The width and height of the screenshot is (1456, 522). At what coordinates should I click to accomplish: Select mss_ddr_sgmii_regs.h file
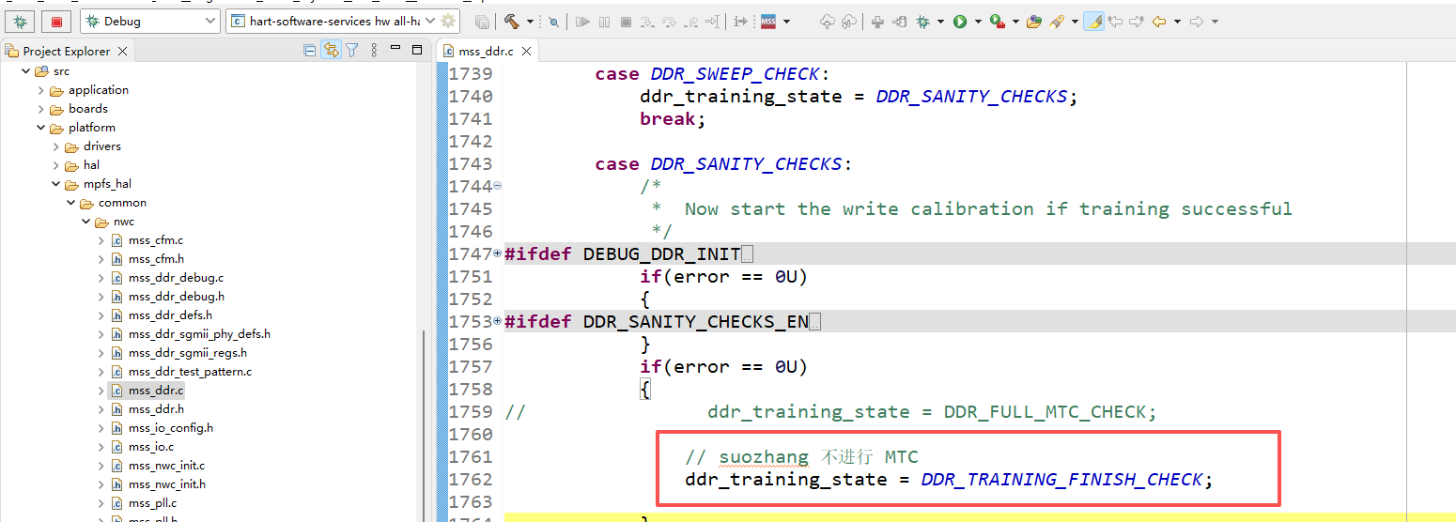(188, 353)
